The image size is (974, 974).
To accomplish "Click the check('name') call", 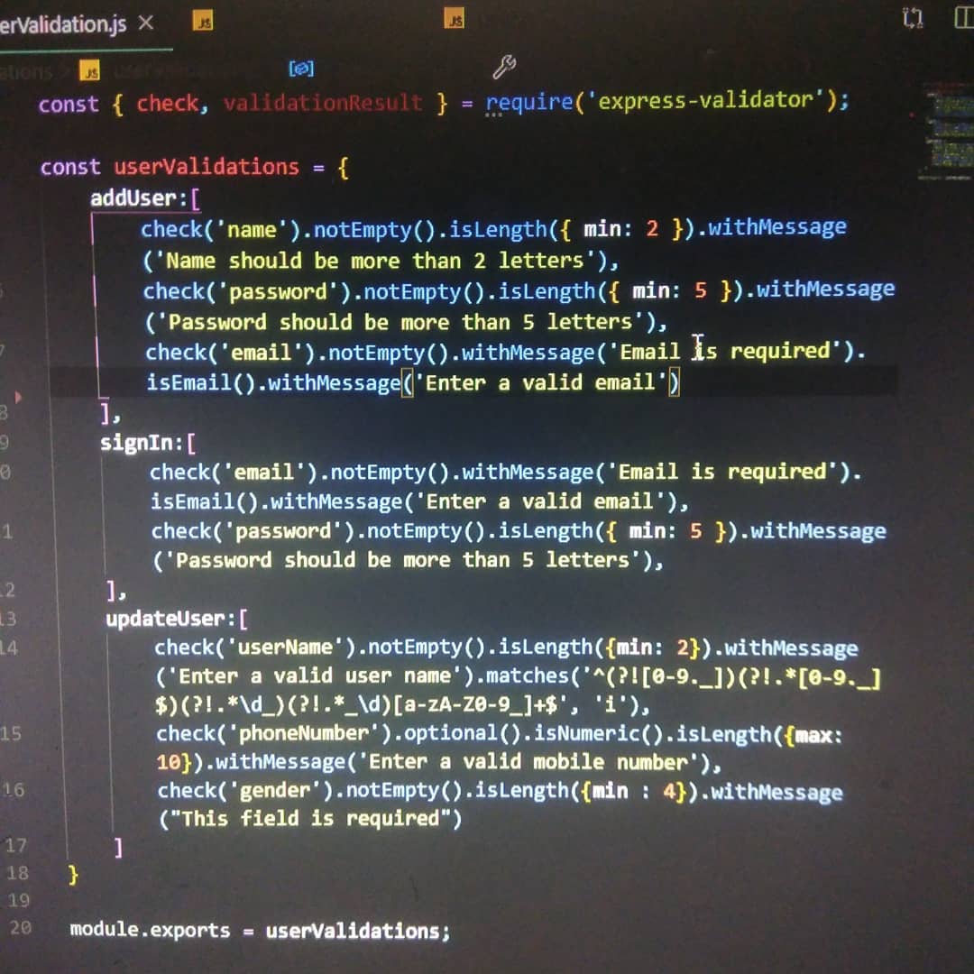I will click(221, 230).
